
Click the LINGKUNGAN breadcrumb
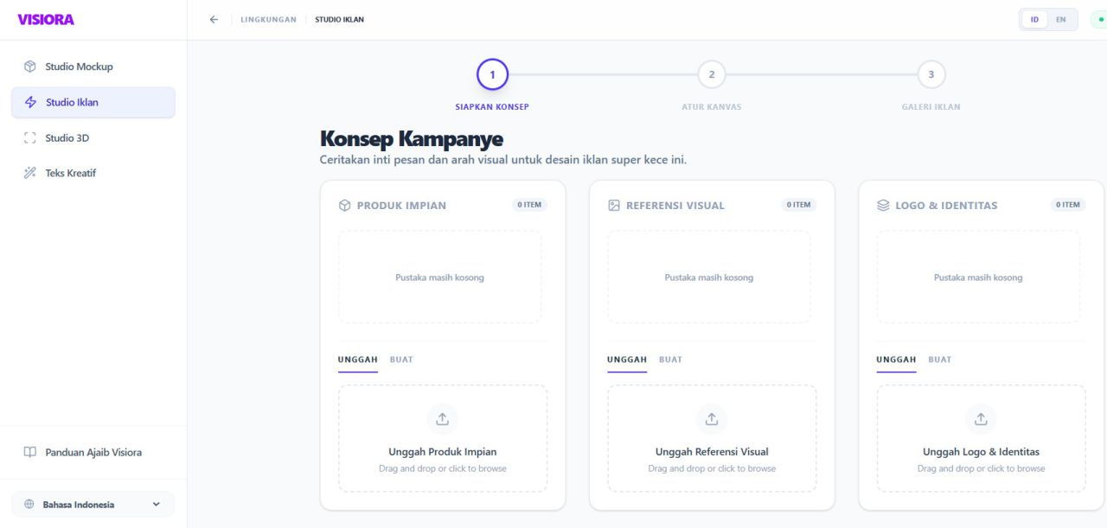[x=268, y=19]
